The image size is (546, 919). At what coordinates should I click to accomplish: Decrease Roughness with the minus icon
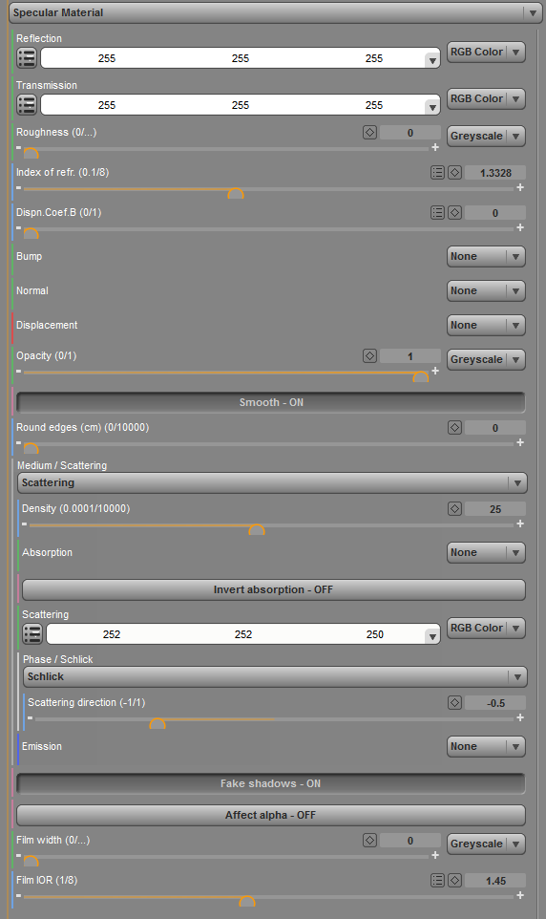(x=19, y=148)
